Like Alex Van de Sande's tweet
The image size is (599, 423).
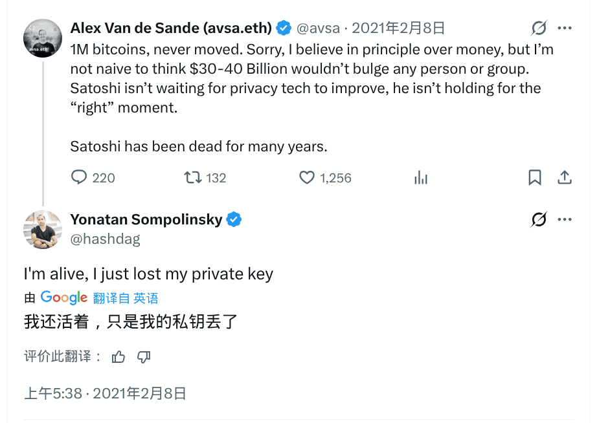(x=307, y=177)
